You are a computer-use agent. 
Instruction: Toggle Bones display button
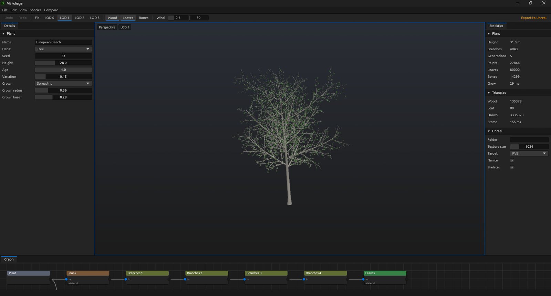tap(144, 18)
